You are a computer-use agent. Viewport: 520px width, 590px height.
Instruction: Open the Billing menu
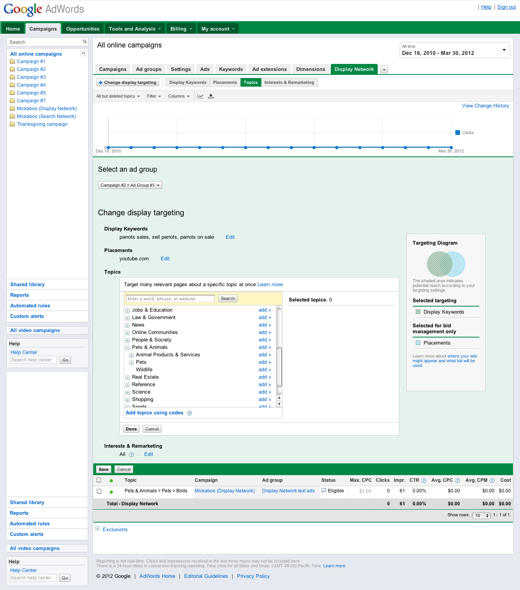(x=181, y=29)
